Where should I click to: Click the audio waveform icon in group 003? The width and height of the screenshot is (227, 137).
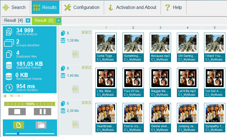pyautogui.click(x=75, y=124)
